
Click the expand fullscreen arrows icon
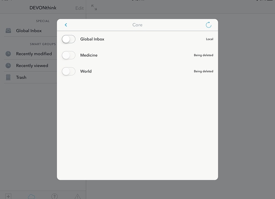pyautogui.click(x=94, y=8)
